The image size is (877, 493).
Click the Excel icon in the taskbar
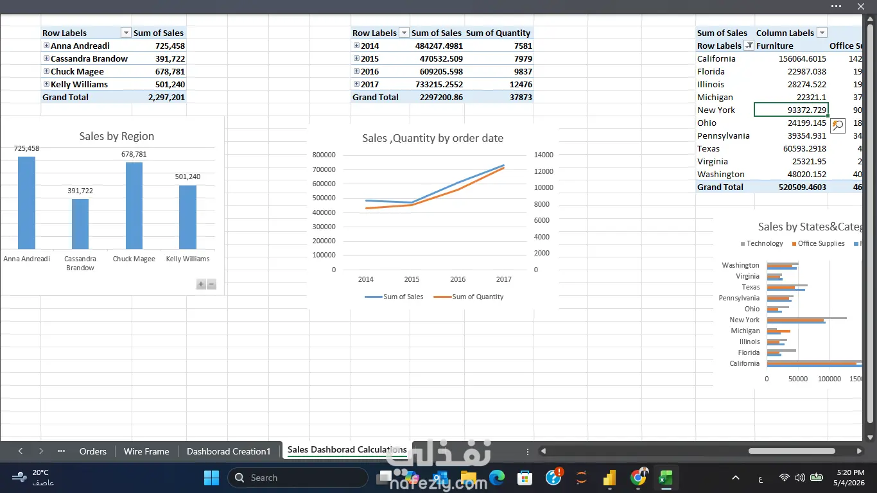[665, 478]
